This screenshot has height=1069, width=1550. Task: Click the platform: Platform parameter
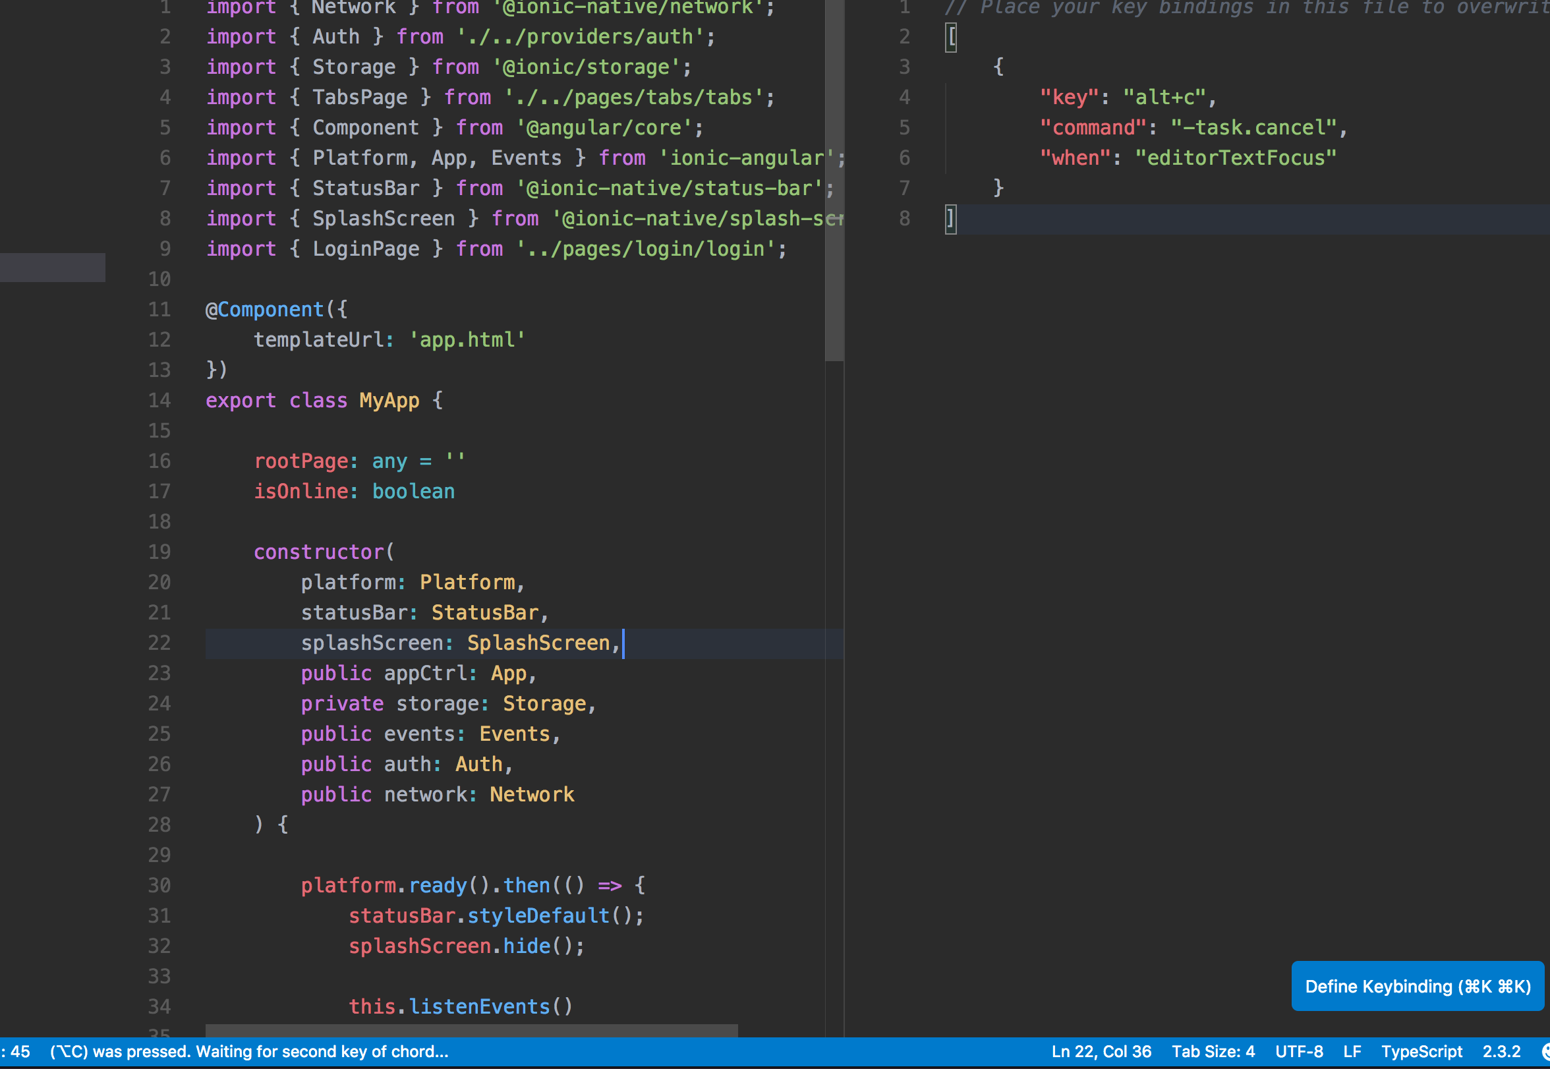click(413, 582)
